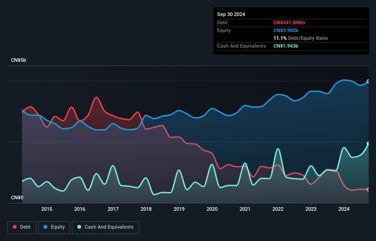Viewport: 376px width, 241px height.
Task: Toggle the Debt series in legend
Action: (x=21, y=227)
